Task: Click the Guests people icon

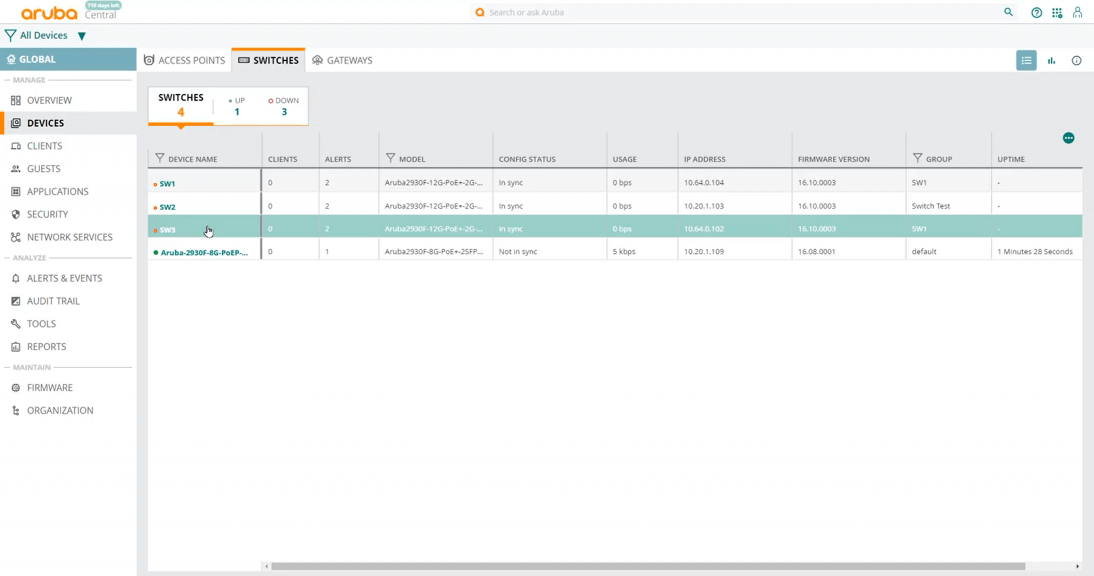Action: pyautogui.click(x=15, y=169)
